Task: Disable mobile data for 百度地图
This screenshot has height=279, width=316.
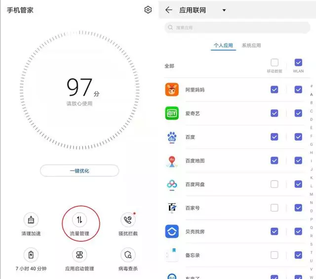Action: [275, 160]
